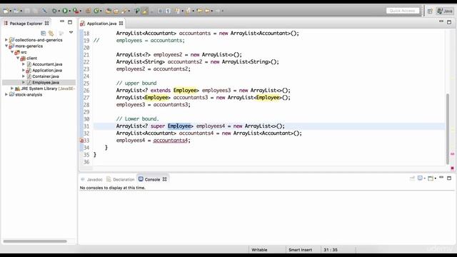Collapse the src folder
The image size is (457, 257).
12,52
